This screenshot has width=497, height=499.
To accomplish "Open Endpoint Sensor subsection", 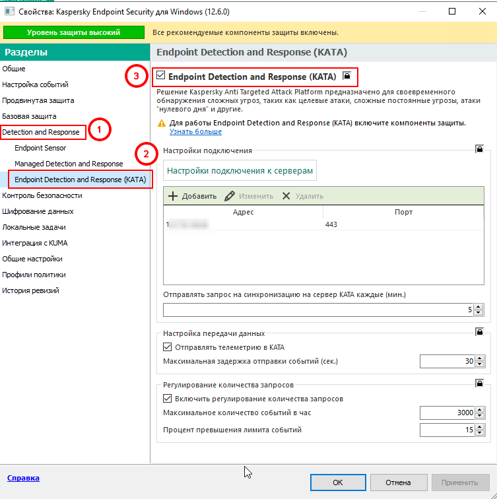I will coord(40,148).
